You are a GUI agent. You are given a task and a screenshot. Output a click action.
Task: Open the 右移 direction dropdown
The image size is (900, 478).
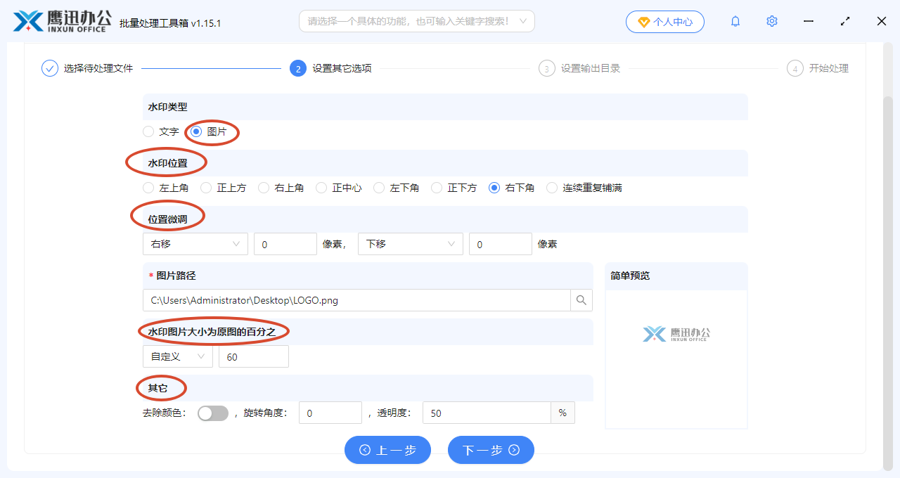pyautogui.click(x=195, y=244)
